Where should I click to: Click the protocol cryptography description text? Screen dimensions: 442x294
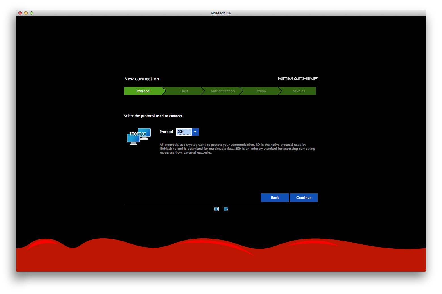(237, 149)
